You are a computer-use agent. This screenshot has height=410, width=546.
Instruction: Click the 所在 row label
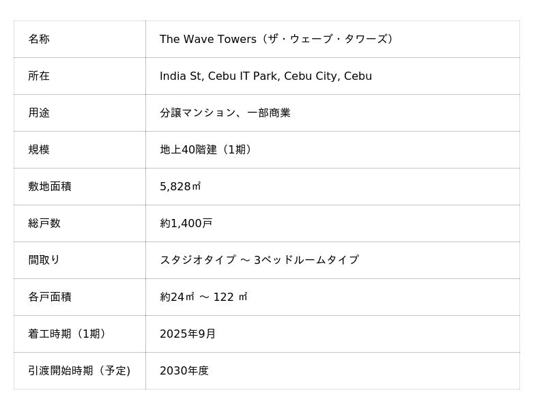[x=39, y=76]
